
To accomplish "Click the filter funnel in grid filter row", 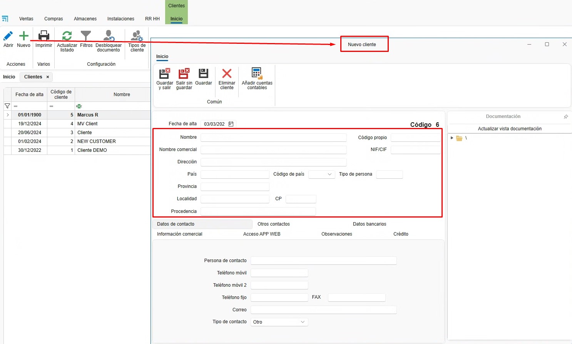I will point(7,106).
